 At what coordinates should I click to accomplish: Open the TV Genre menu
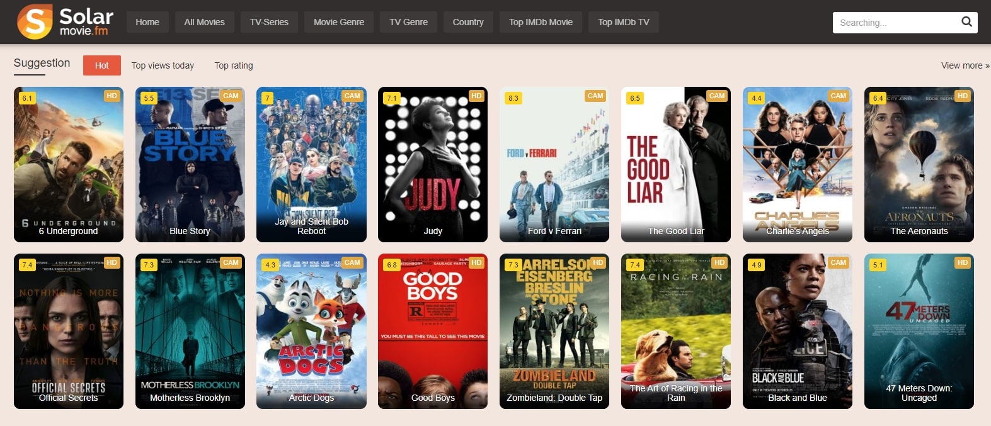point(408,22)
